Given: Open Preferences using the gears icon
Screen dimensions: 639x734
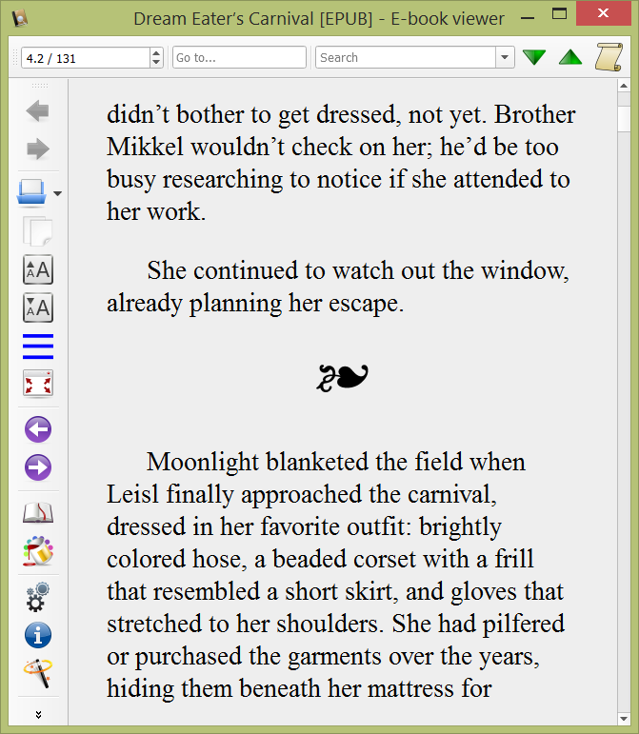Looking at the screenshot, I should pyautogui.click(x=38, y=597).
